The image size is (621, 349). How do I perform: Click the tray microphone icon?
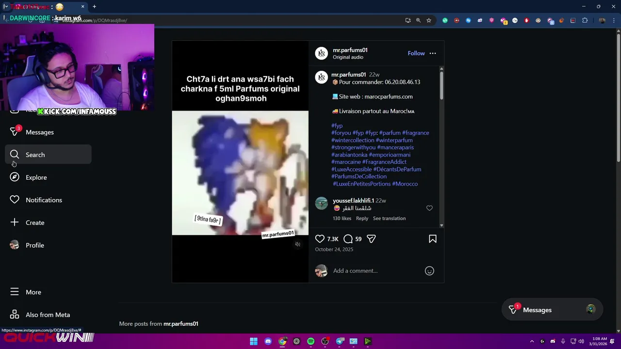[x=563, y=341]
